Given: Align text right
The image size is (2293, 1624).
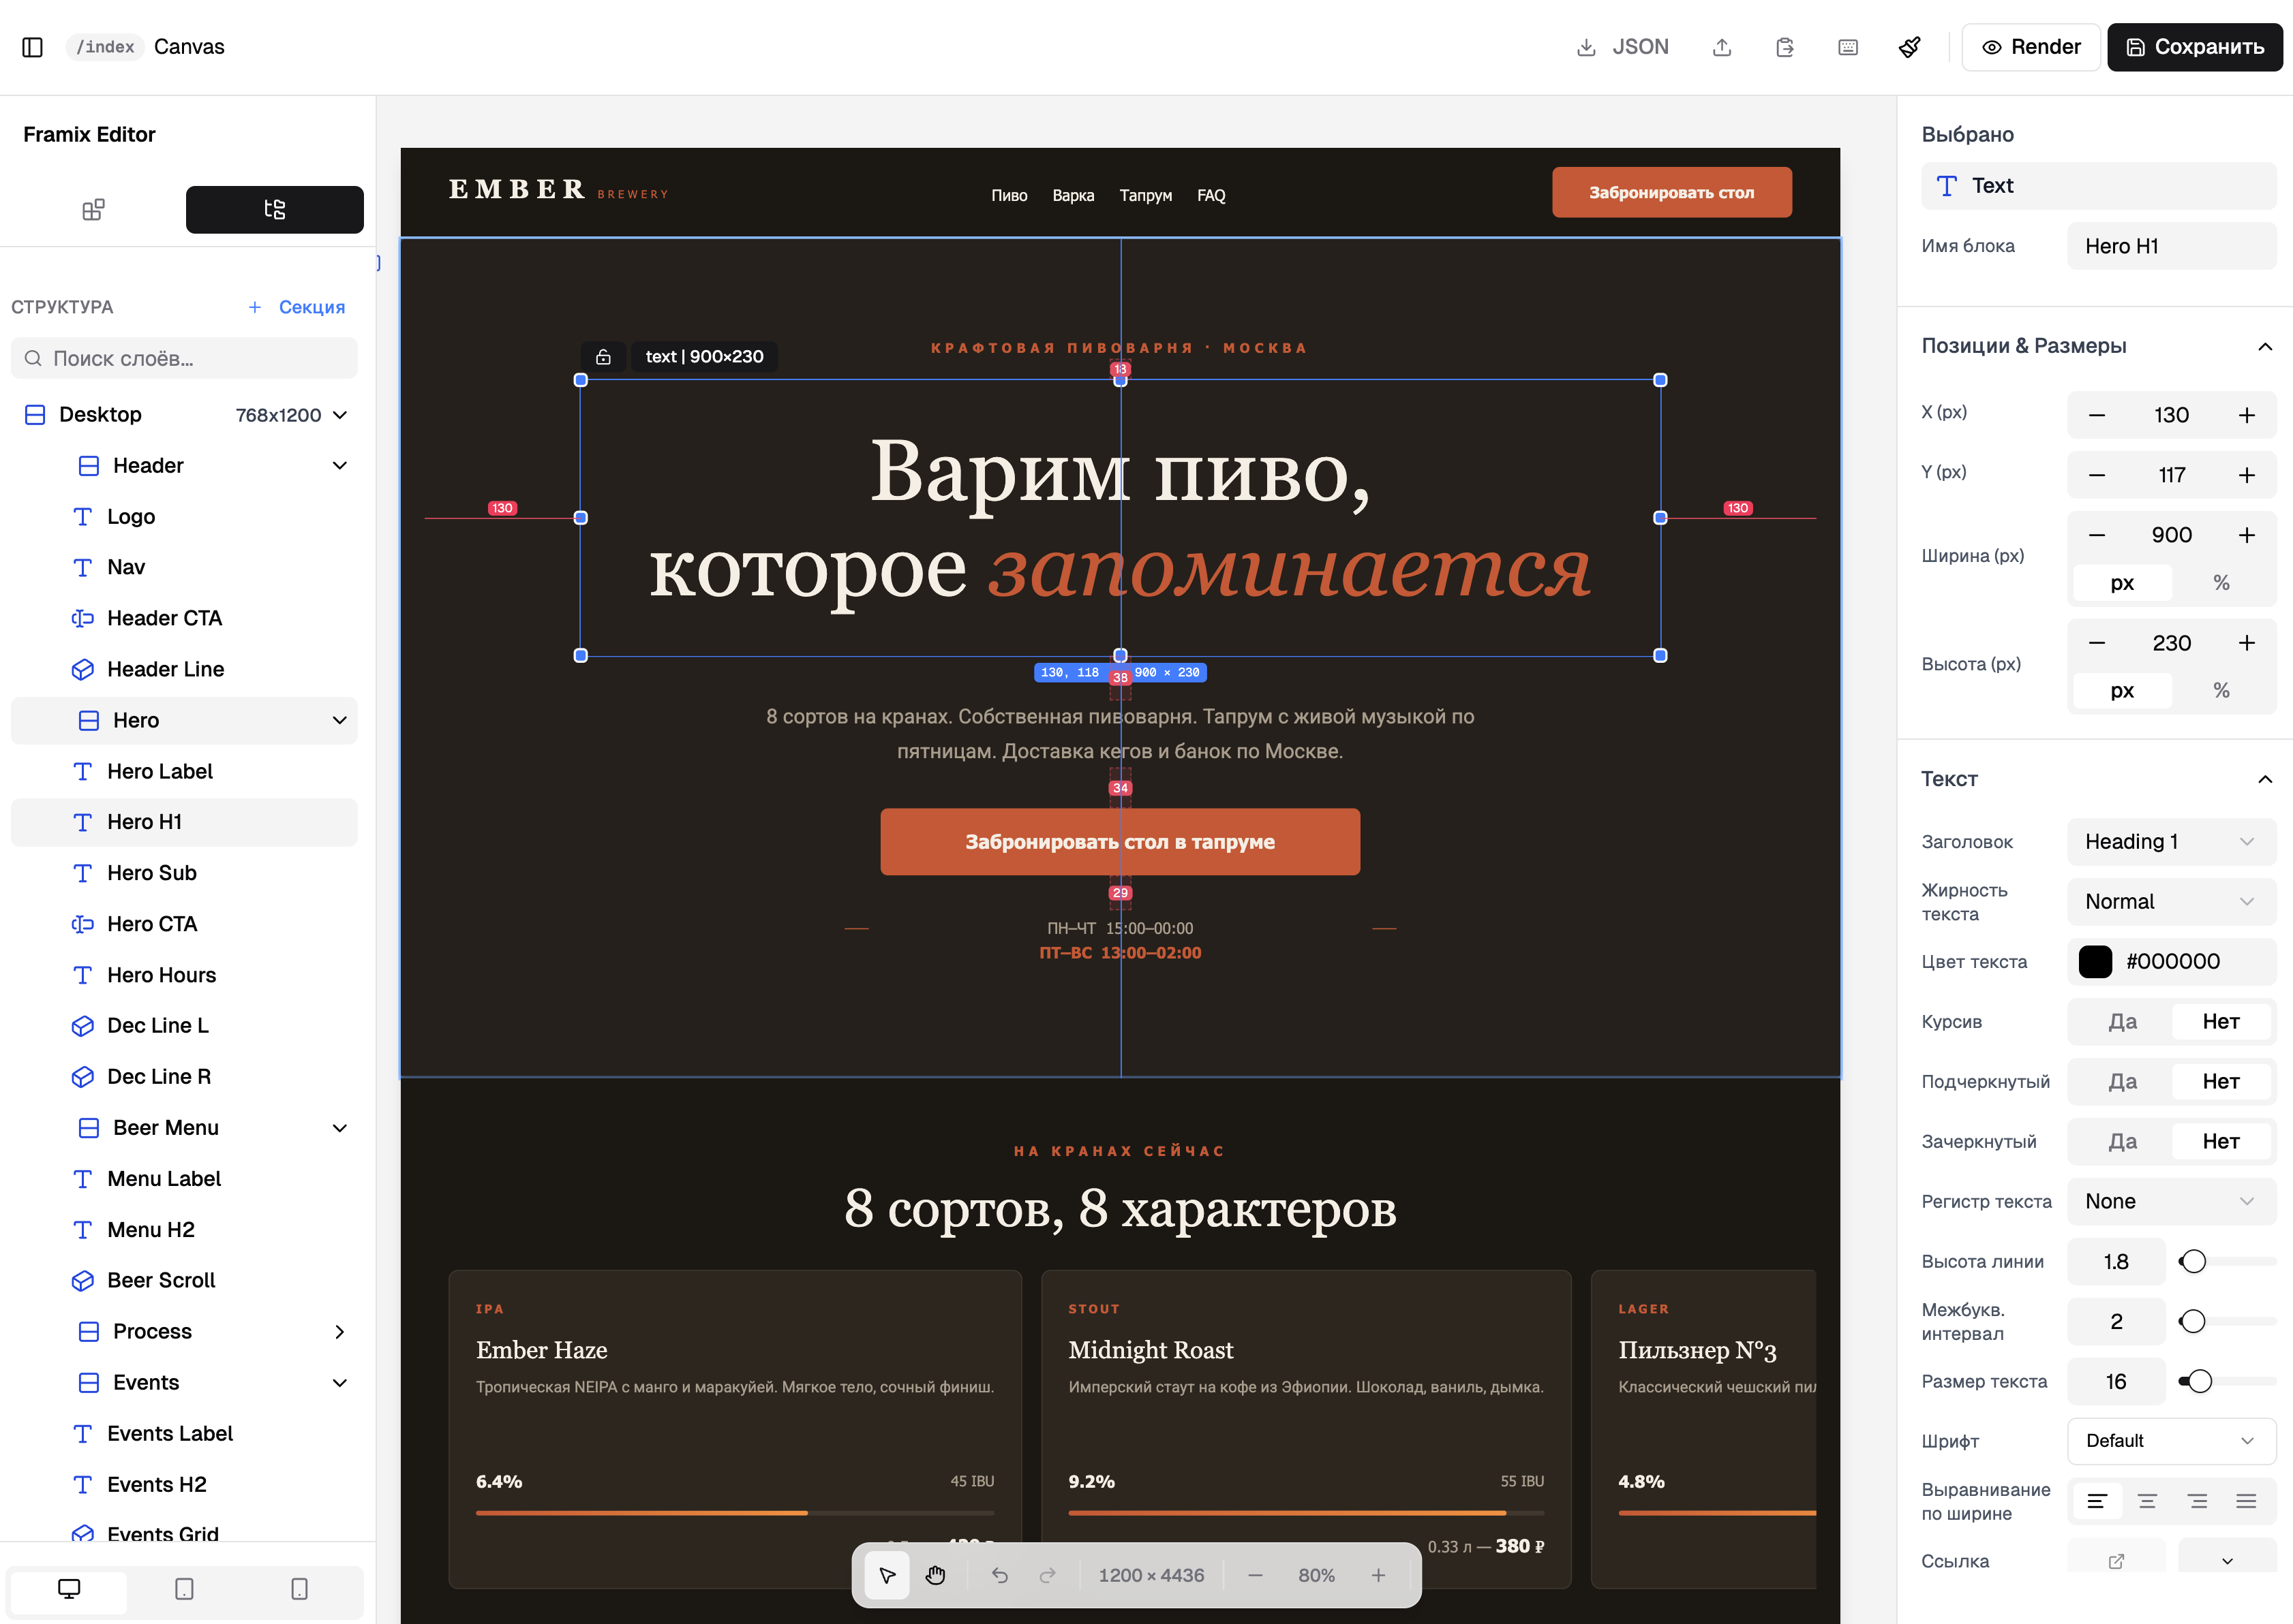Looking at the screenshot, I should pos(2197,1502).
